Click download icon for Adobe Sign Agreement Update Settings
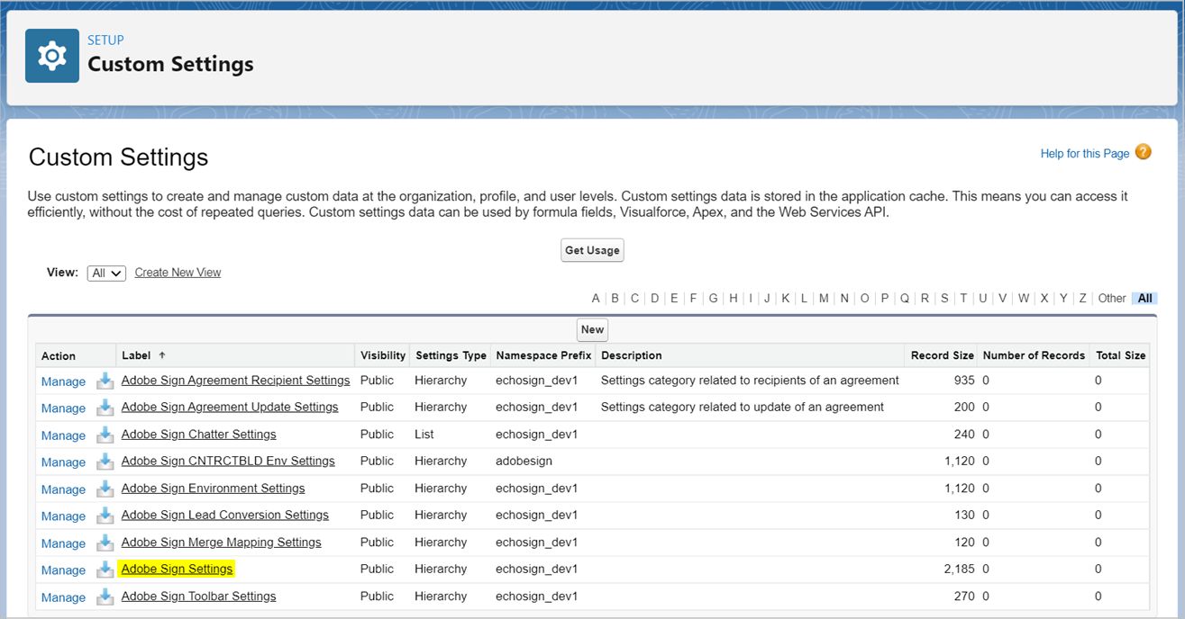 pos(105,408)
